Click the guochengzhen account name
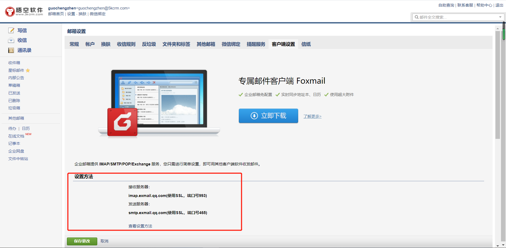Image resolution: width=506 pixels, height=248 pixels. (x=62, y=8)
